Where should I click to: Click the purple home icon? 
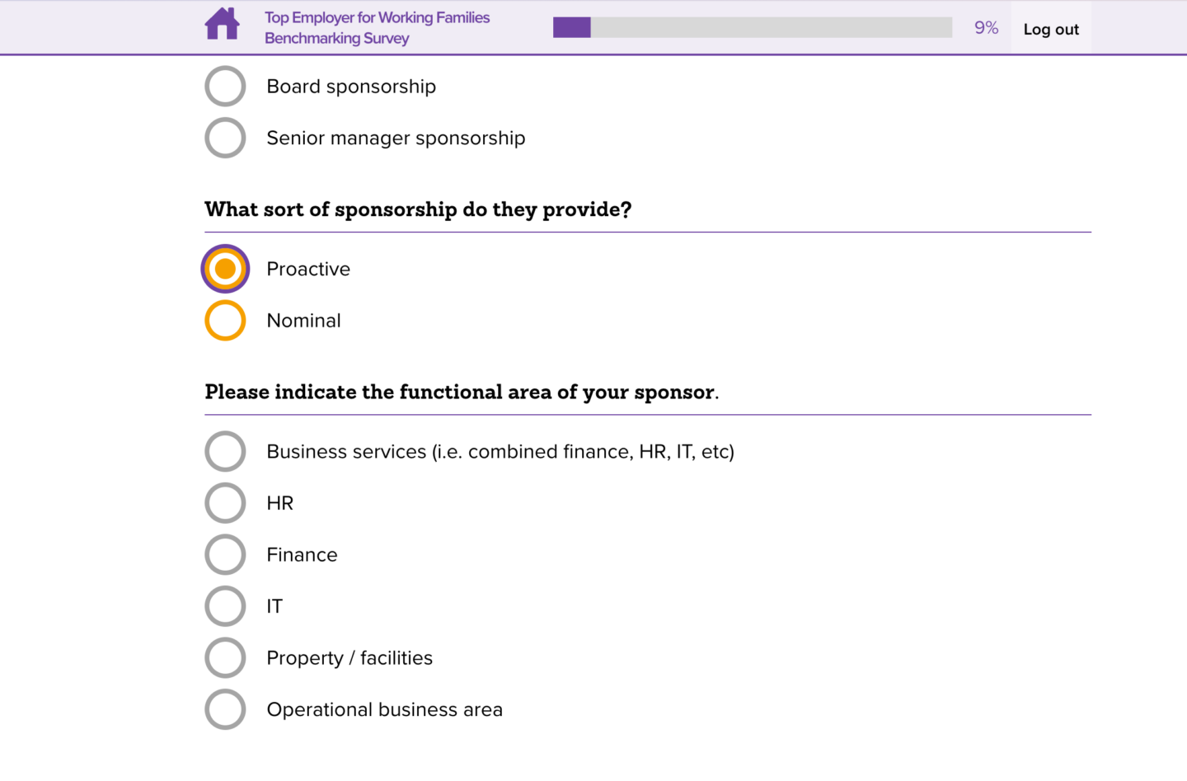coord(222,24)
